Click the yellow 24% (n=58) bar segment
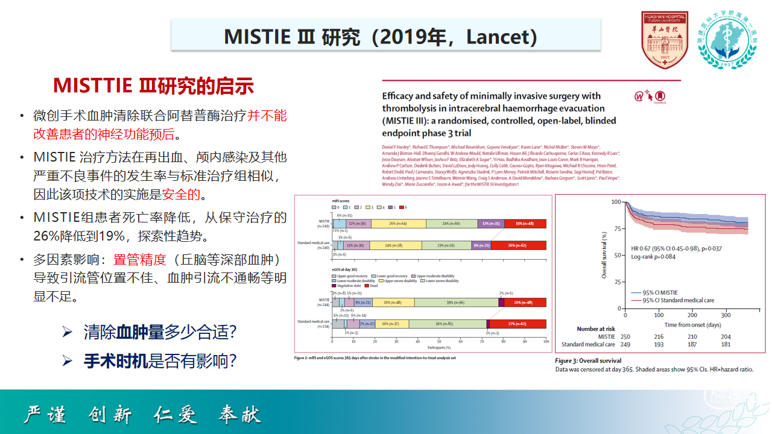Viewport: 772px width, 434px height. click(x=396, y=245)
